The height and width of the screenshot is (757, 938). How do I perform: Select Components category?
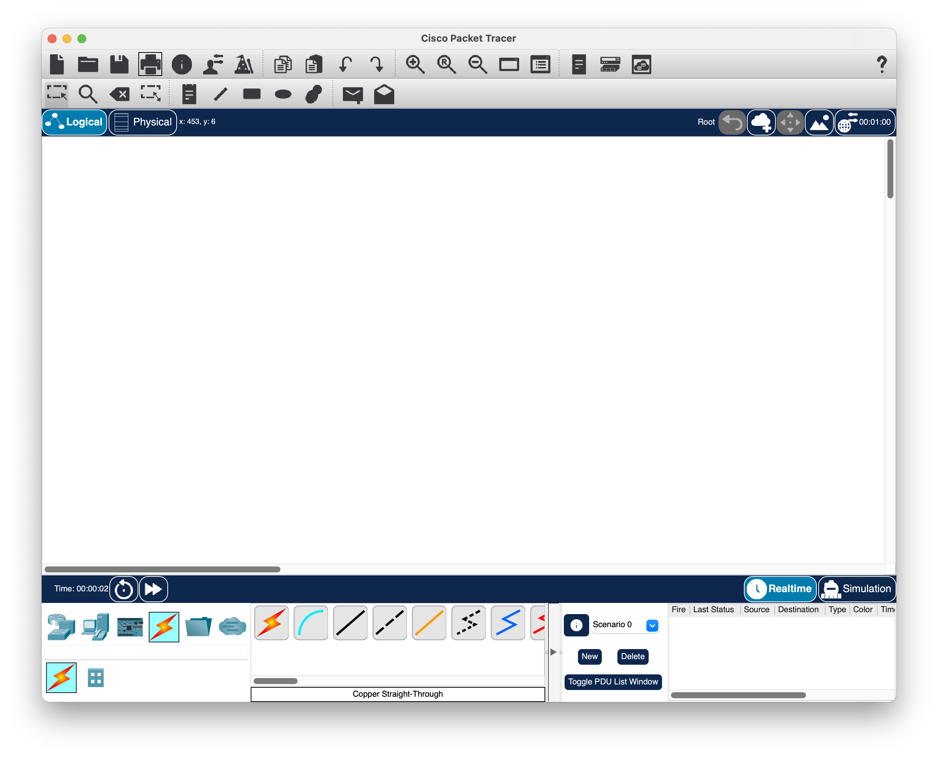[x=130, y=627]
